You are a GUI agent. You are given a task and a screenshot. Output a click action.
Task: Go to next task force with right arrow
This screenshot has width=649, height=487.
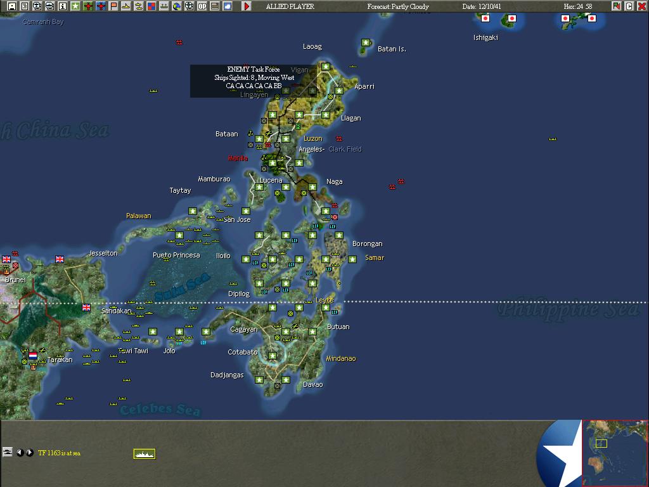click(x=30, y=453)
